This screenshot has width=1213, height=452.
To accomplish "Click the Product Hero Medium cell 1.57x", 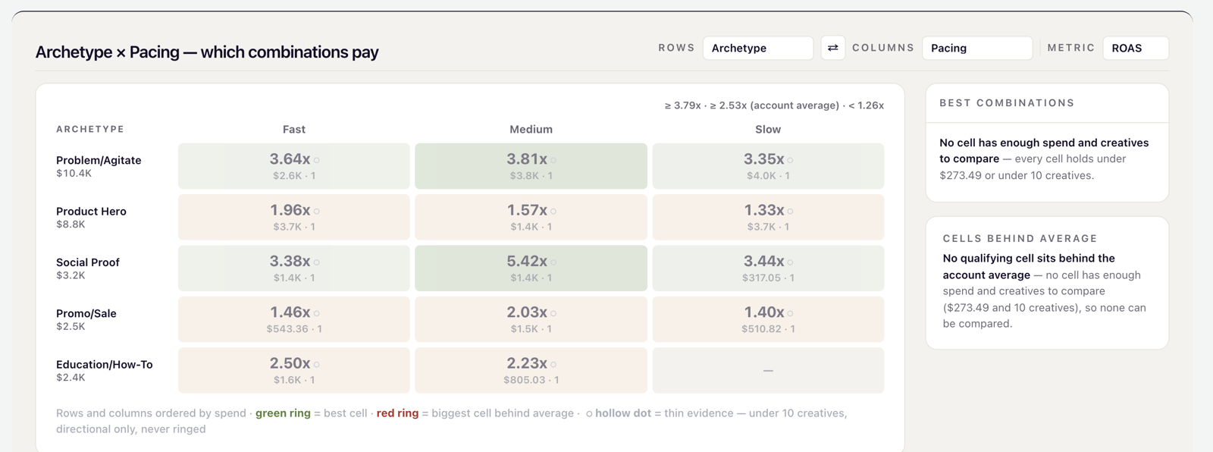I will 531,217.
